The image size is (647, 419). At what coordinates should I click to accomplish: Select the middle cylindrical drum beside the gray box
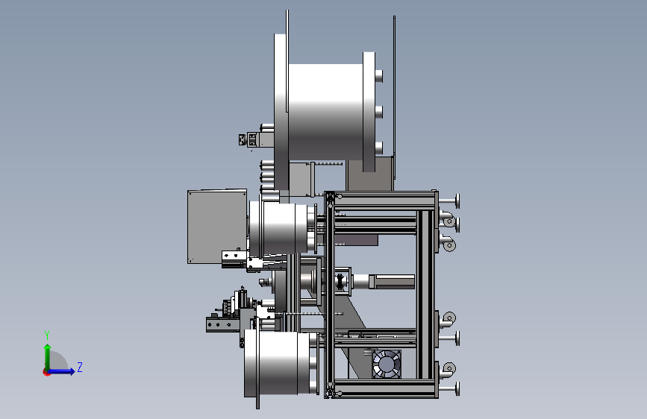279,227
